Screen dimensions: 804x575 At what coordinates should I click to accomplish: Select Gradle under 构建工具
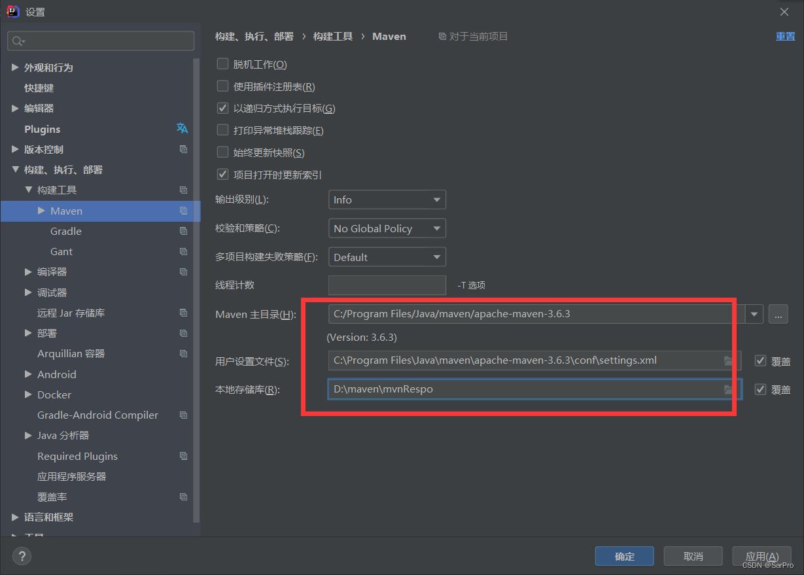coord(66,231)
